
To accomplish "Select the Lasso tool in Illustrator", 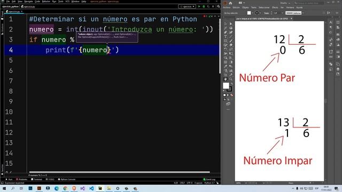I will [231, 28].
